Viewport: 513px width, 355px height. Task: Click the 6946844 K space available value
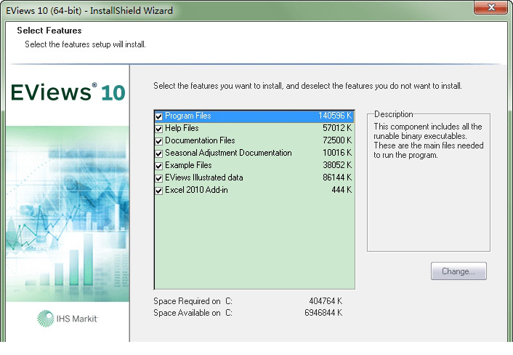(x=323, y=313)
